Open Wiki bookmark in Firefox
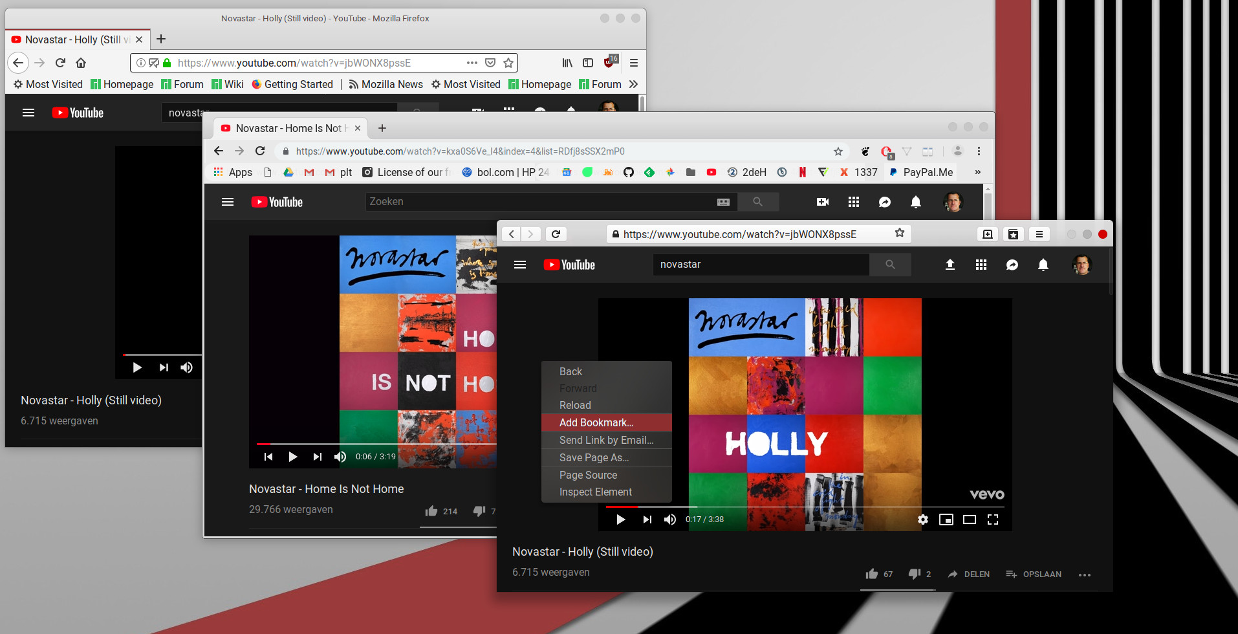Viewport: 1238px width, 634px height. (228, 84)
